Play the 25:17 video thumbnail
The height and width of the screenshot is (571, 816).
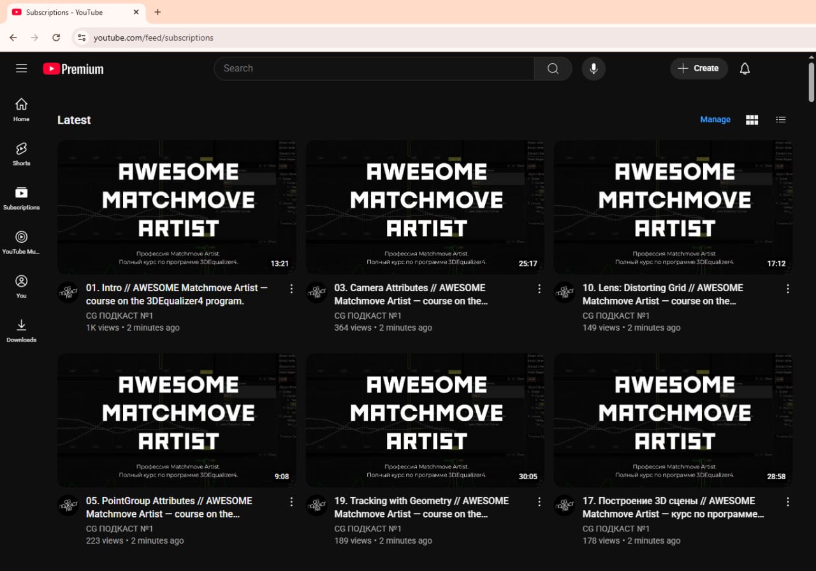point(425,207)
